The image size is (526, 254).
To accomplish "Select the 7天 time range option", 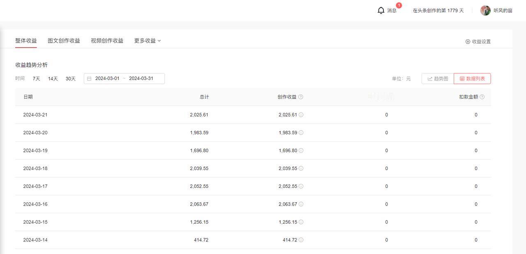I will (36, 78).
